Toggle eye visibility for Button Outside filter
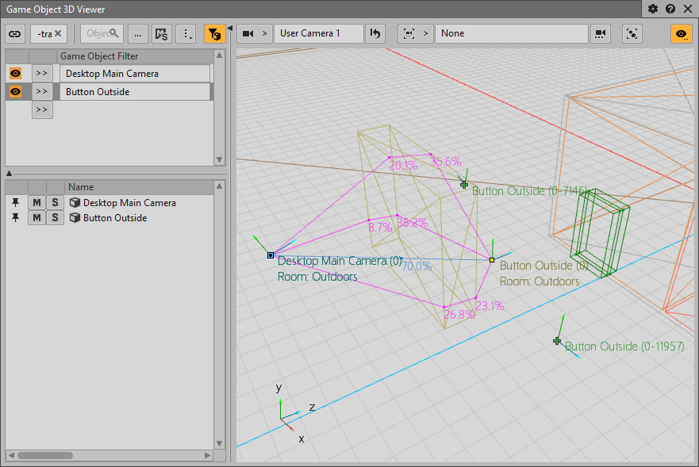Image resolution: width=699 pixels, height=467 pixels. coord(15,92)
